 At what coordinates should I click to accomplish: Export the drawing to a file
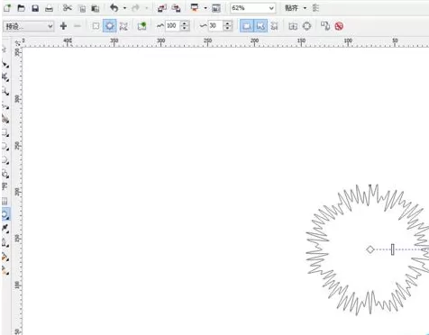[176, 8]
